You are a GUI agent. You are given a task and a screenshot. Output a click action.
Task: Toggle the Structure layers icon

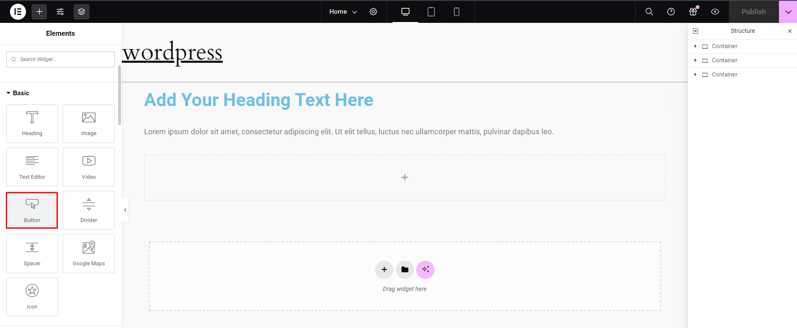click(81, 12)
